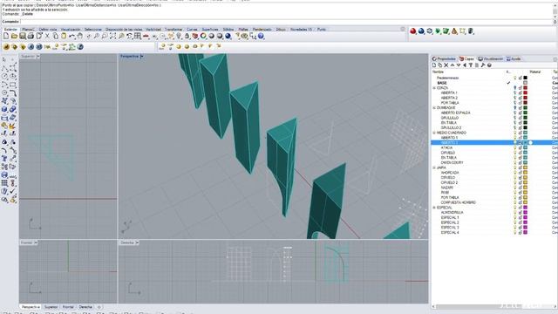Switch to the Propiedades panel tab
The width and height of the screenshot is (558, 314).
tap(444, 58)
